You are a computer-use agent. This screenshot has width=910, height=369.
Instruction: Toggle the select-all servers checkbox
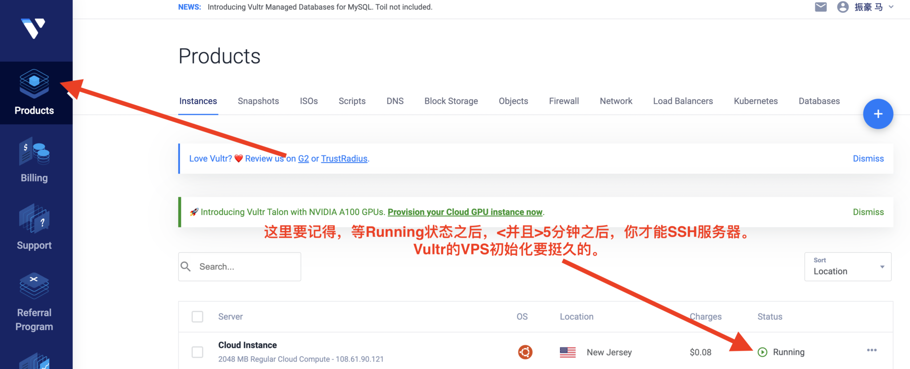click(x=197, y=317)
